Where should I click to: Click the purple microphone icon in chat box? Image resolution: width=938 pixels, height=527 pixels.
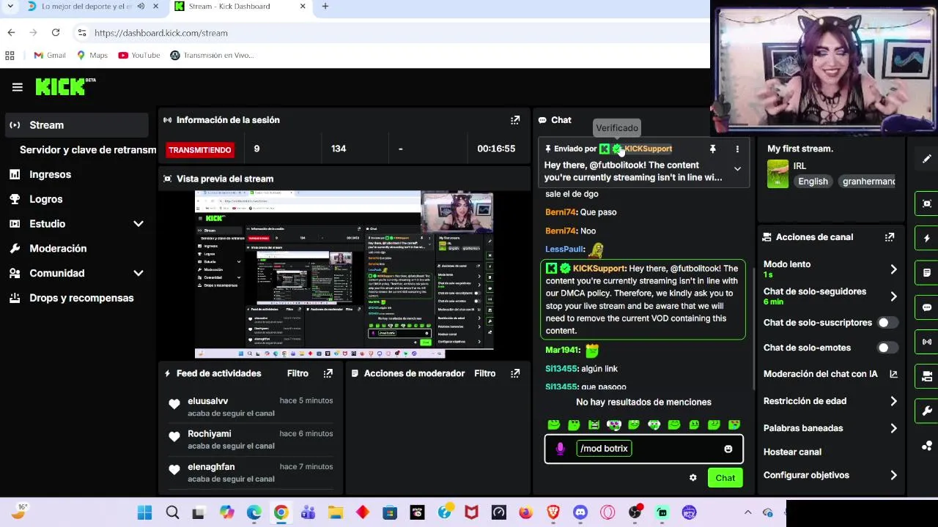(x=561, y=449)
